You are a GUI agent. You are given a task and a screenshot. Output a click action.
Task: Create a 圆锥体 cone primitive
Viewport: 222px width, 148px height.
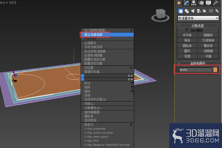pos(208,35)
